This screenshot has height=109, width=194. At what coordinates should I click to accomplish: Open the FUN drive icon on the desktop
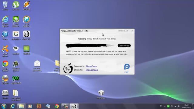(5, 94)
